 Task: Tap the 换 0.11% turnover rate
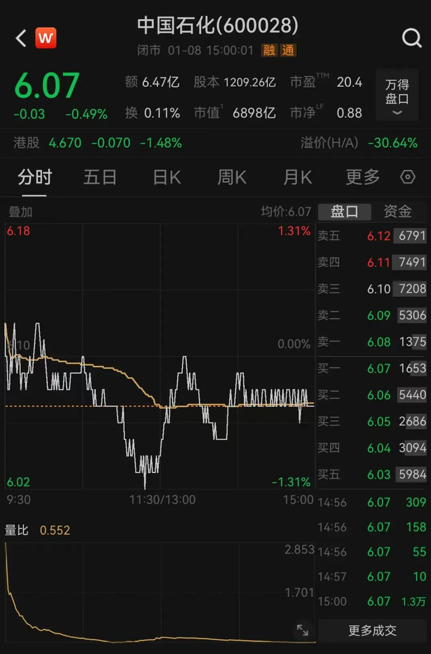(x=153, y=113)
